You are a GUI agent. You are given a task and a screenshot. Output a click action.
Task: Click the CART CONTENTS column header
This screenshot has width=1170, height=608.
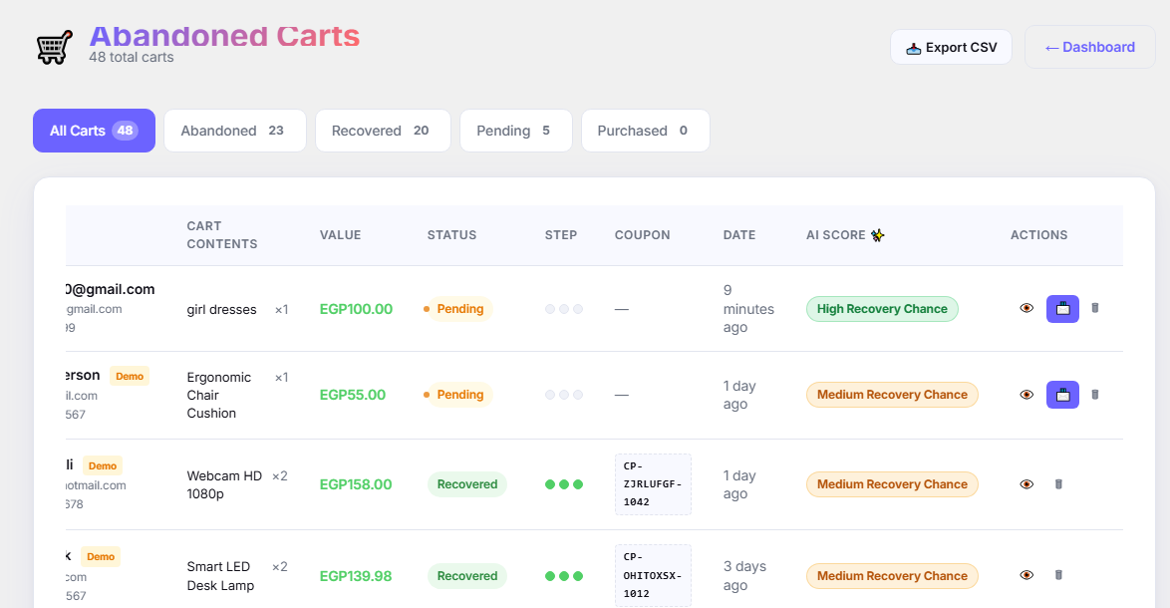coord(221,235)
